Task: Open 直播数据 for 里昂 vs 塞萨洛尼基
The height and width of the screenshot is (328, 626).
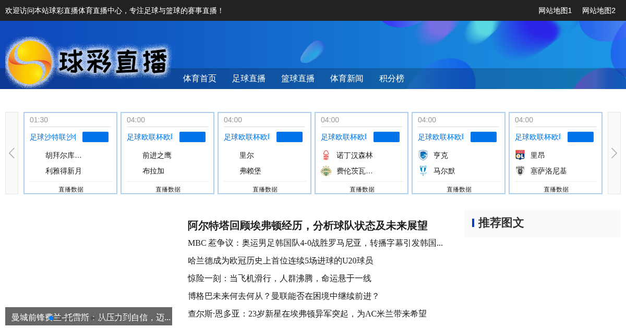Action: (556, 190)
